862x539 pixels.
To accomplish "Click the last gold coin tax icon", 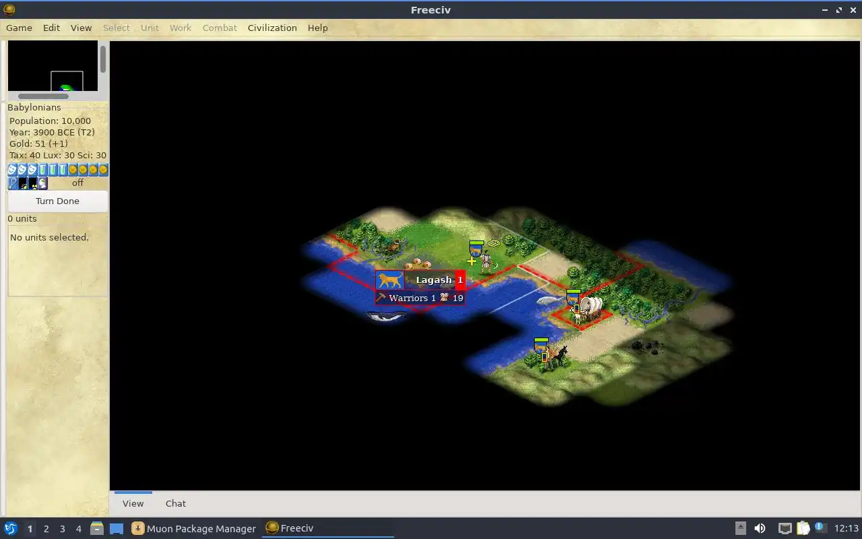I will pos(103,170).
